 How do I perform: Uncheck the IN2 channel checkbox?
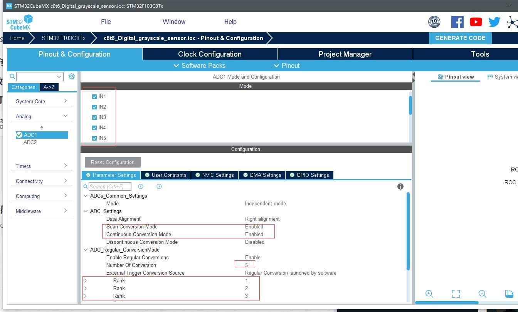point(94,107)
